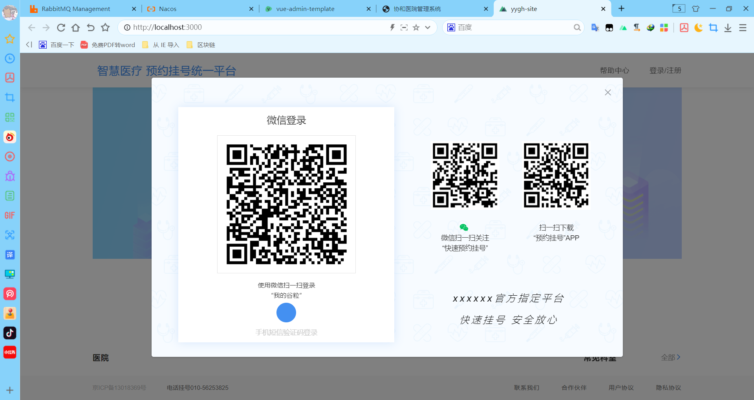Open Xiaohongshu from the sidebar

[10, 352]
